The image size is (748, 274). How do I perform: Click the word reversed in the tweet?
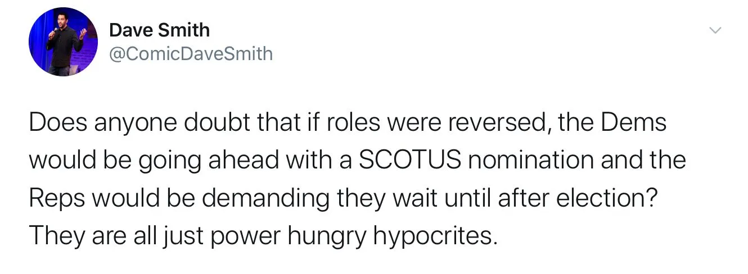[493, 123]
